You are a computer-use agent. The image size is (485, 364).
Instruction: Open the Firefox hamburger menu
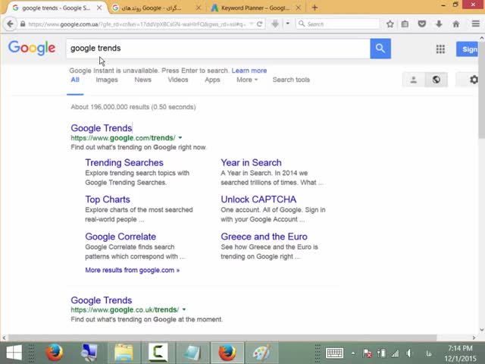point(476,24)
